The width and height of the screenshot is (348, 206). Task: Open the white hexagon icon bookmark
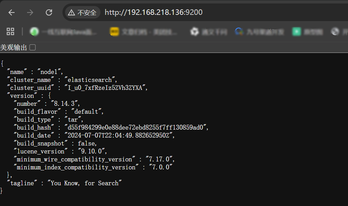point(194,32)
